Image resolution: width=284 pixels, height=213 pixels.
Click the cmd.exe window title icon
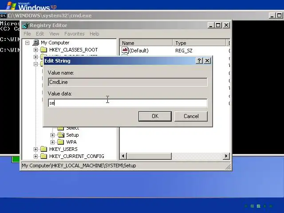coord(3,16)
